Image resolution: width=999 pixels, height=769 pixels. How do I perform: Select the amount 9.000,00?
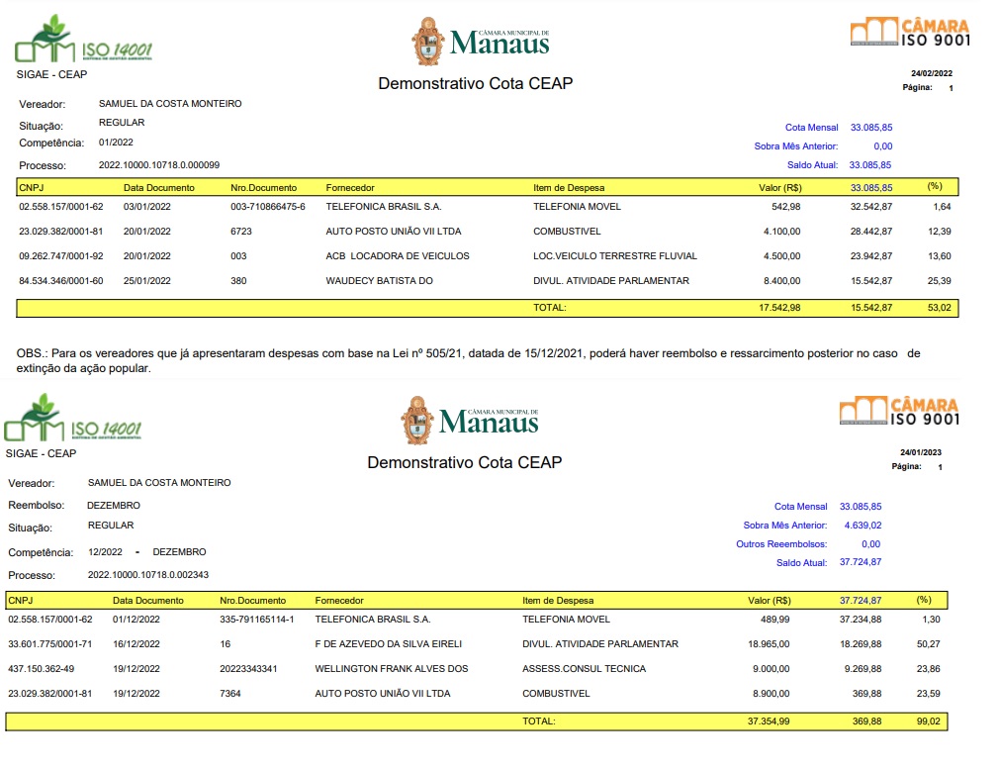(x=772, y=669)
